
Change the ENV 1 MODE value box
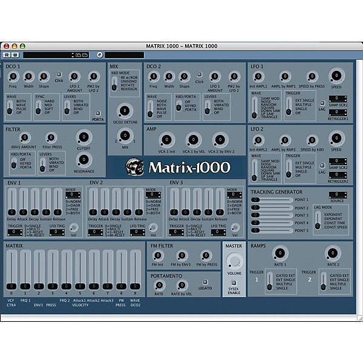tap(73, 195)
